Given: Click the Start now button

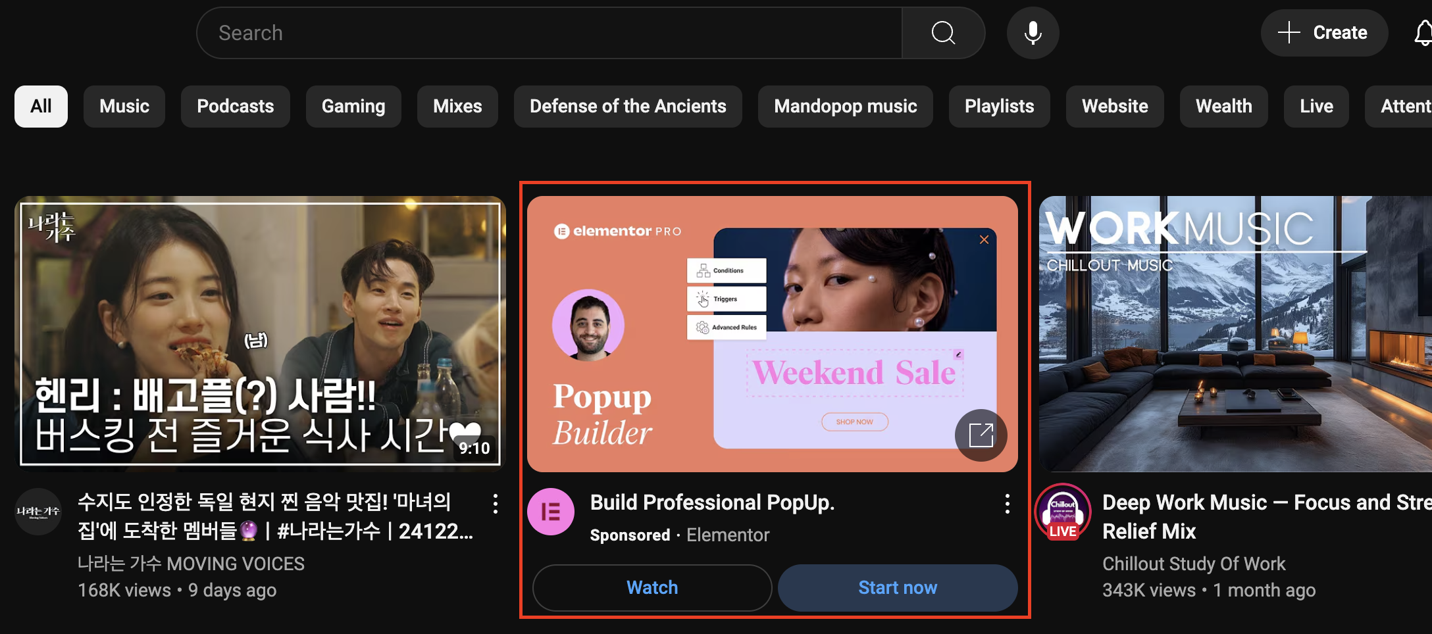Looking at the screenshot, I should [x=898, y=587].
